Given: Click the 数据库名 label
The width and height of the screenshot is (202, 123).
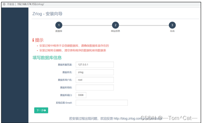Looking at the screenshot, I should (x=67, y=72).
